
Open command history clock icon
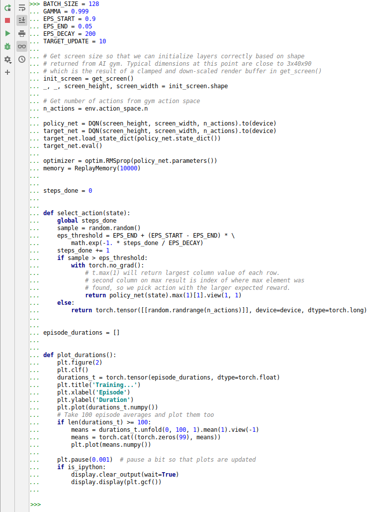pos(22,59)
